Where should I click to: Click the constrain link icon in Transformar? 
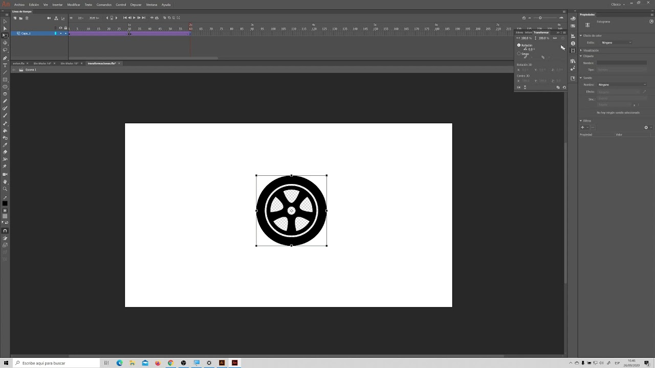coord(555,38)
